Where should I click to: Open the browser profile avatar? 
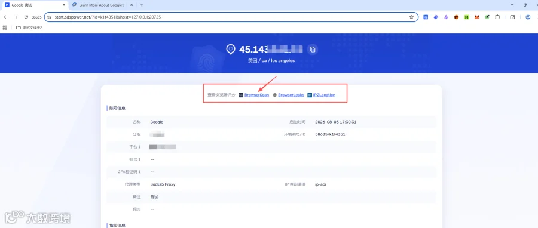pos(528,17)
